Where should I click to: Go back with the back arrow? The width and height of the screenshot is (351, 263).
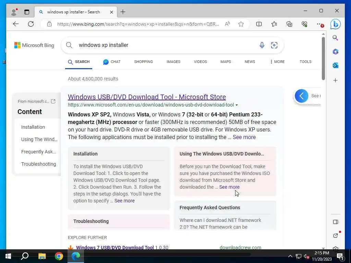16,24
